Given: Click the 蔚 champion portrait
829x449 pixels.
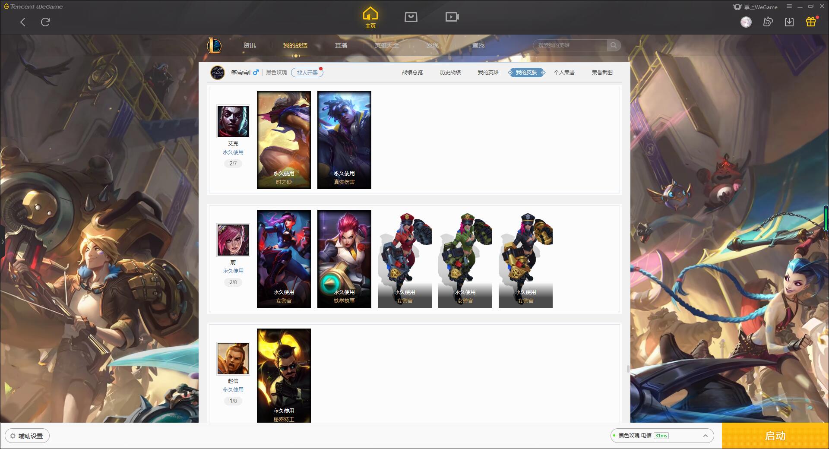Looking at the screenshot, I should 233,240.
